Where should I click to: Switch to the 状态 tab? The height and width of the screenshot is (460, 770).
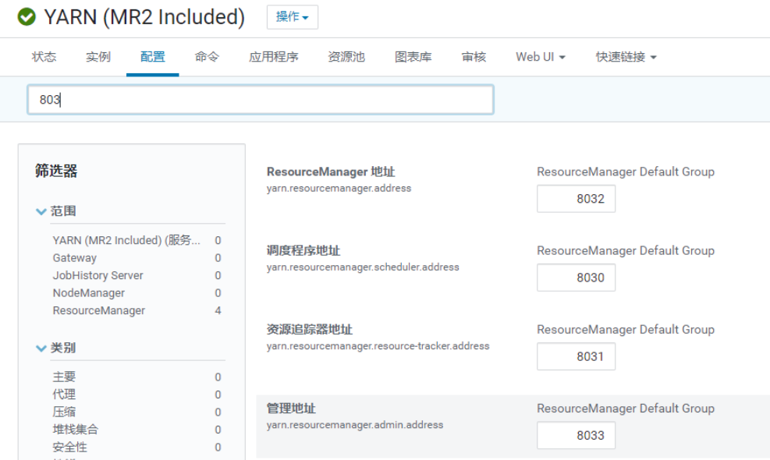pyautogui.click(x=44, y=57)
